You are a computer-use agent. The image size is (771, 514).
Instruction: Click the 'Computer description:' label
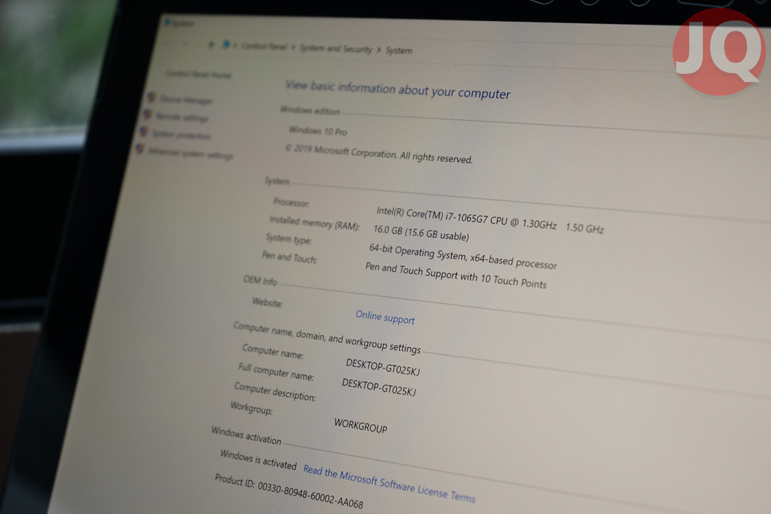point(274,391)
